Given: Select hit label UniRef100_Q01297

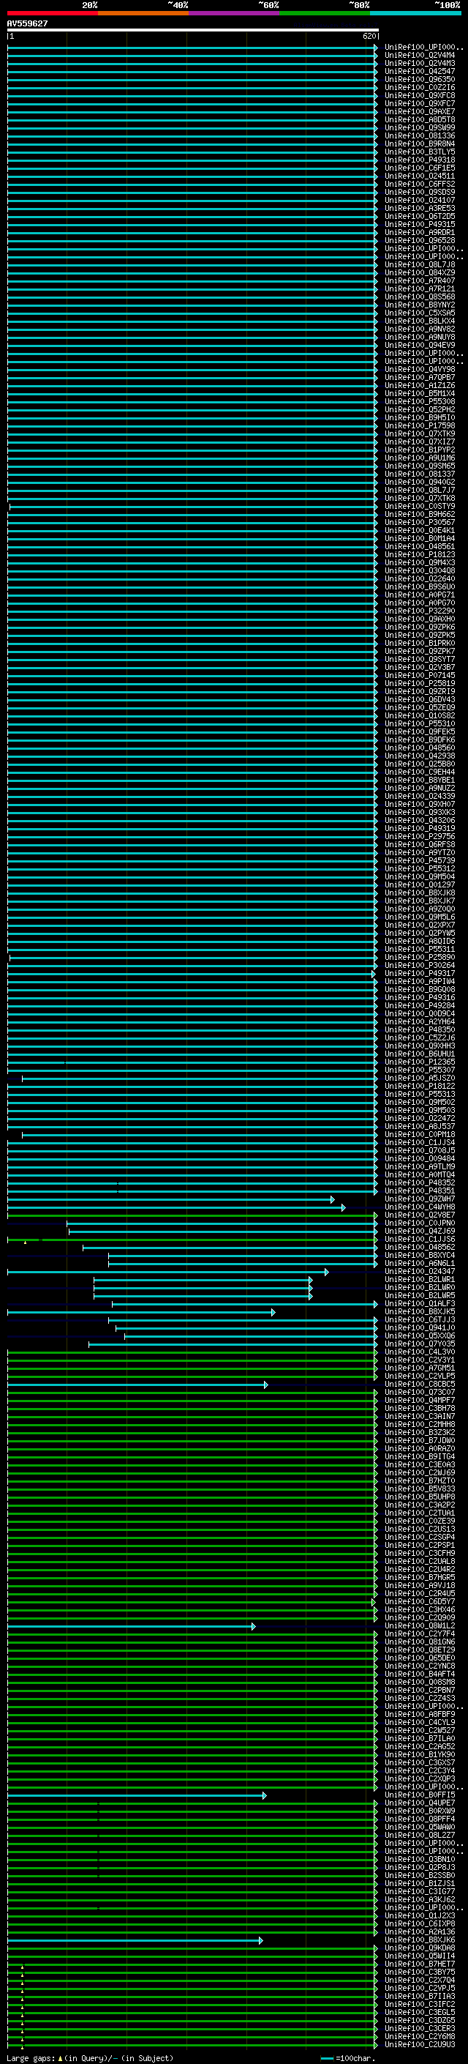Looking at the screenshot, I should pyautogui.click(x=420, y=884).
